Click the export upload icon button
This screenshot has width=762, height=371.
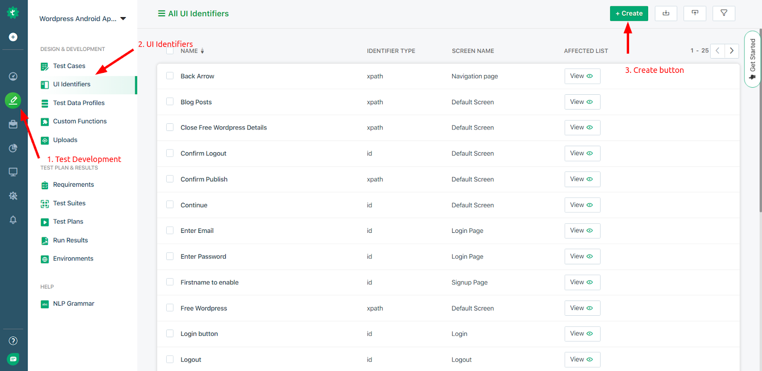pos(695,13)
